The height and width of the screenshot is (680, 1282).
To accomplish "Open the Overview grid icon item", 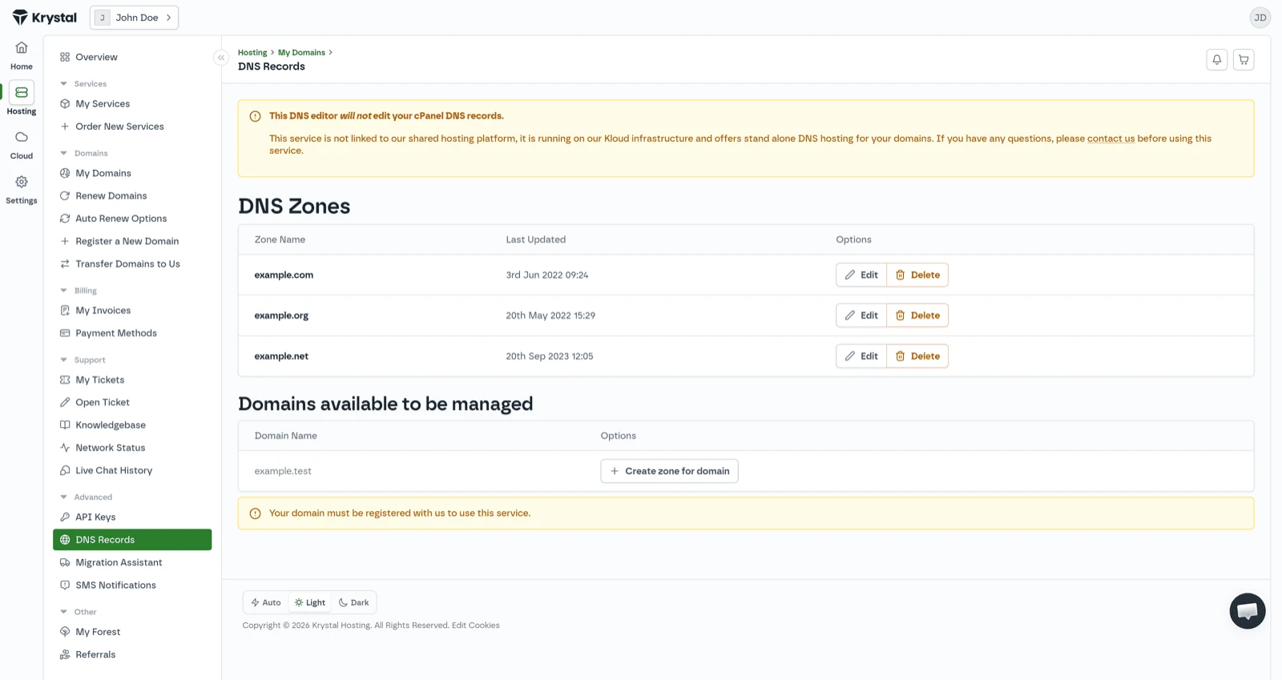I will click(132, 57).
